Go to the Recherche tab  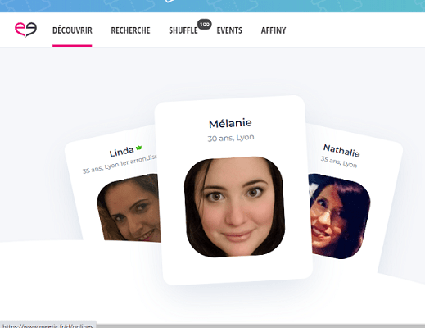[130, 30]
